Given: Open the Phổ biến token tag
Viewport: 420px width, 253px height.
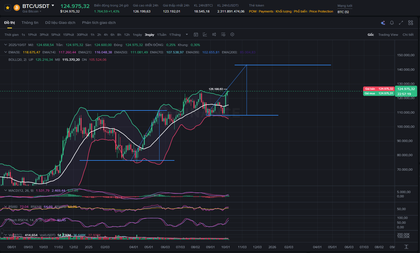Looking at the screenshot, I should (300, 11).
